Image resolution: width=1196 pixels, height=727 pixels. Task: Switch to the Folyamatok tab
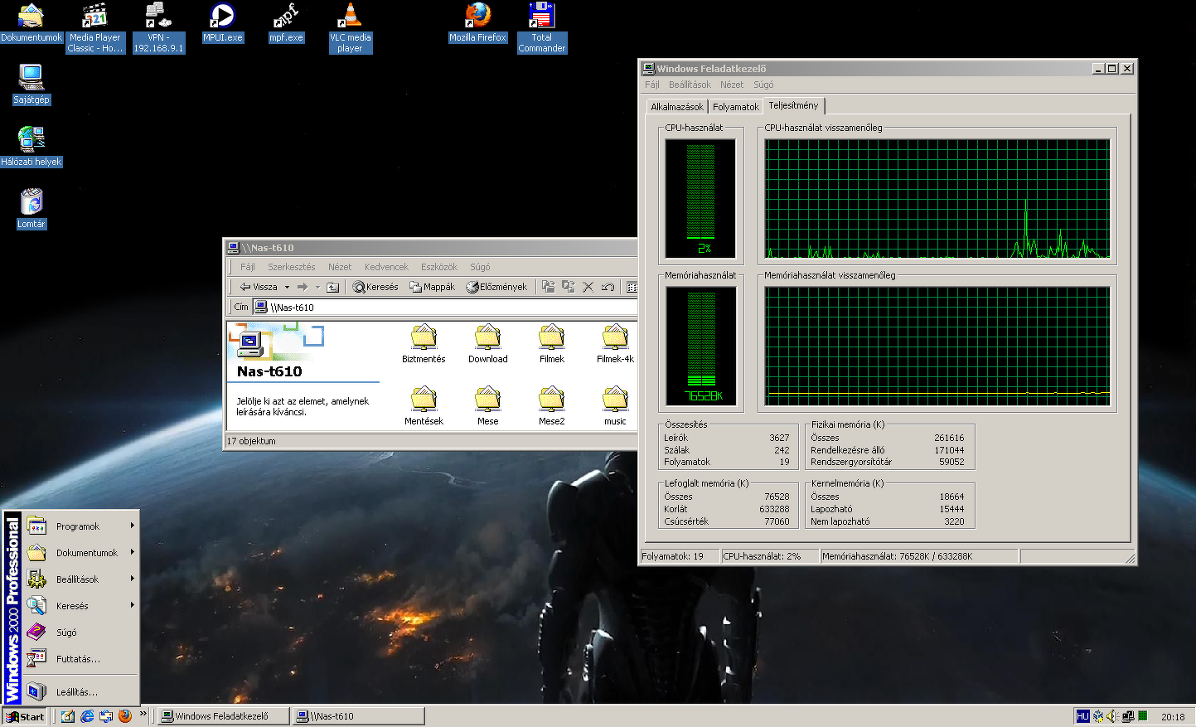point(735,107)
